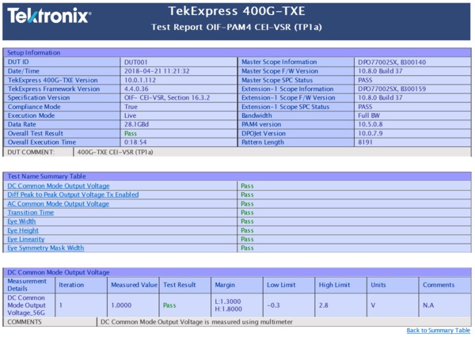Select the DUT comment 400G-TXE CEI-VSR (TP1a)
Screen dimensions: 475x337
click(115, 152)
